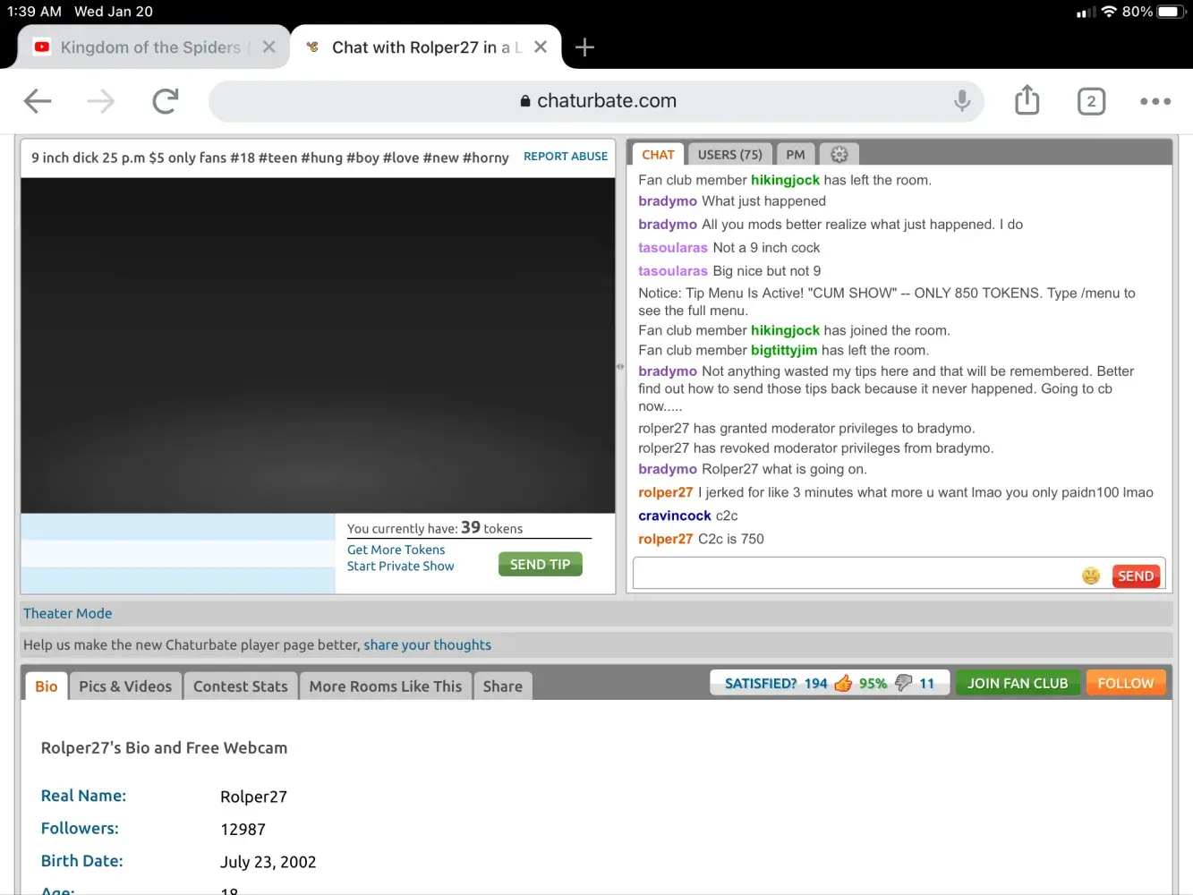Reload the page with the refresh icon
Image resolution: width=1193 pixels, height=895 pixels.
pyautogui.click(x=166, y=101)
